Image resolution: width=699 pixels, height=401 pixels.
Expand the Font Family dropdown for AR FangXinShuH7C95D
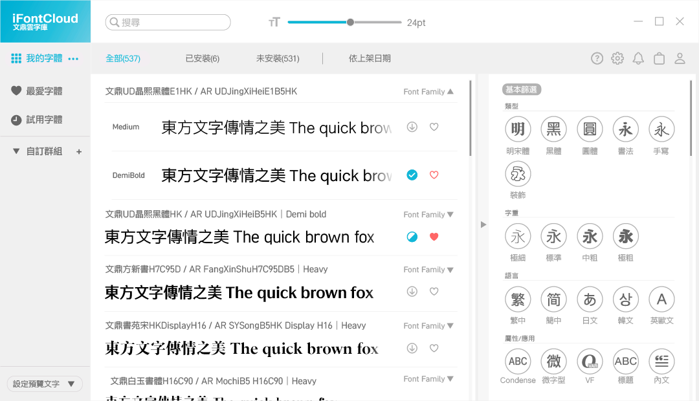428,269
